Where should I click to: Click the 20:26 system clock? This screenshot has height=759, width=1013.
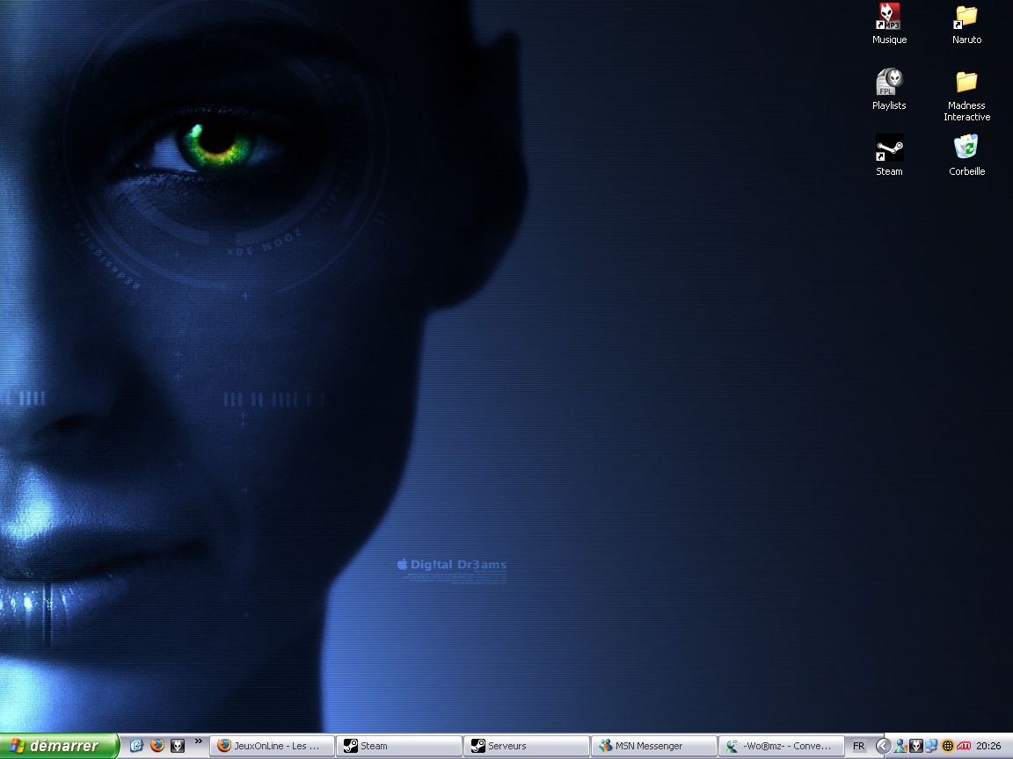(x=988, y=746)
